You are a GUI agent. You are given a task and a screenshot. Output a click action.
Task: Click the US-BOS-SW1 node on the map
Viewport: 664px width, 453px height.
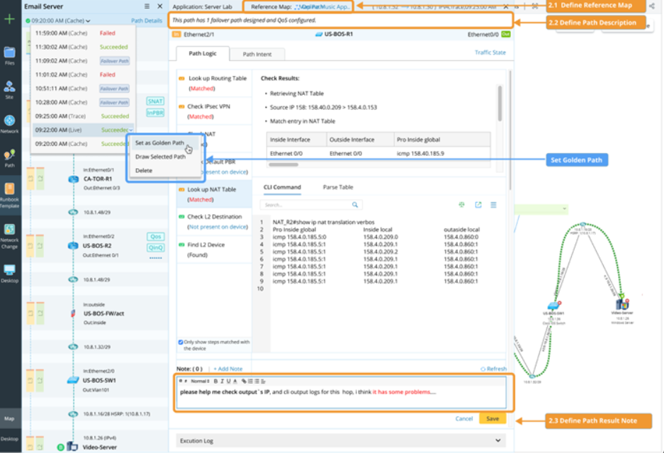553,306
